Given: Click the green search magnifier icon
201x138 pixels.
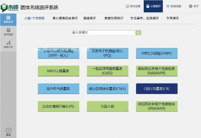Looking at the screenshot, I should tap(138, 32).
